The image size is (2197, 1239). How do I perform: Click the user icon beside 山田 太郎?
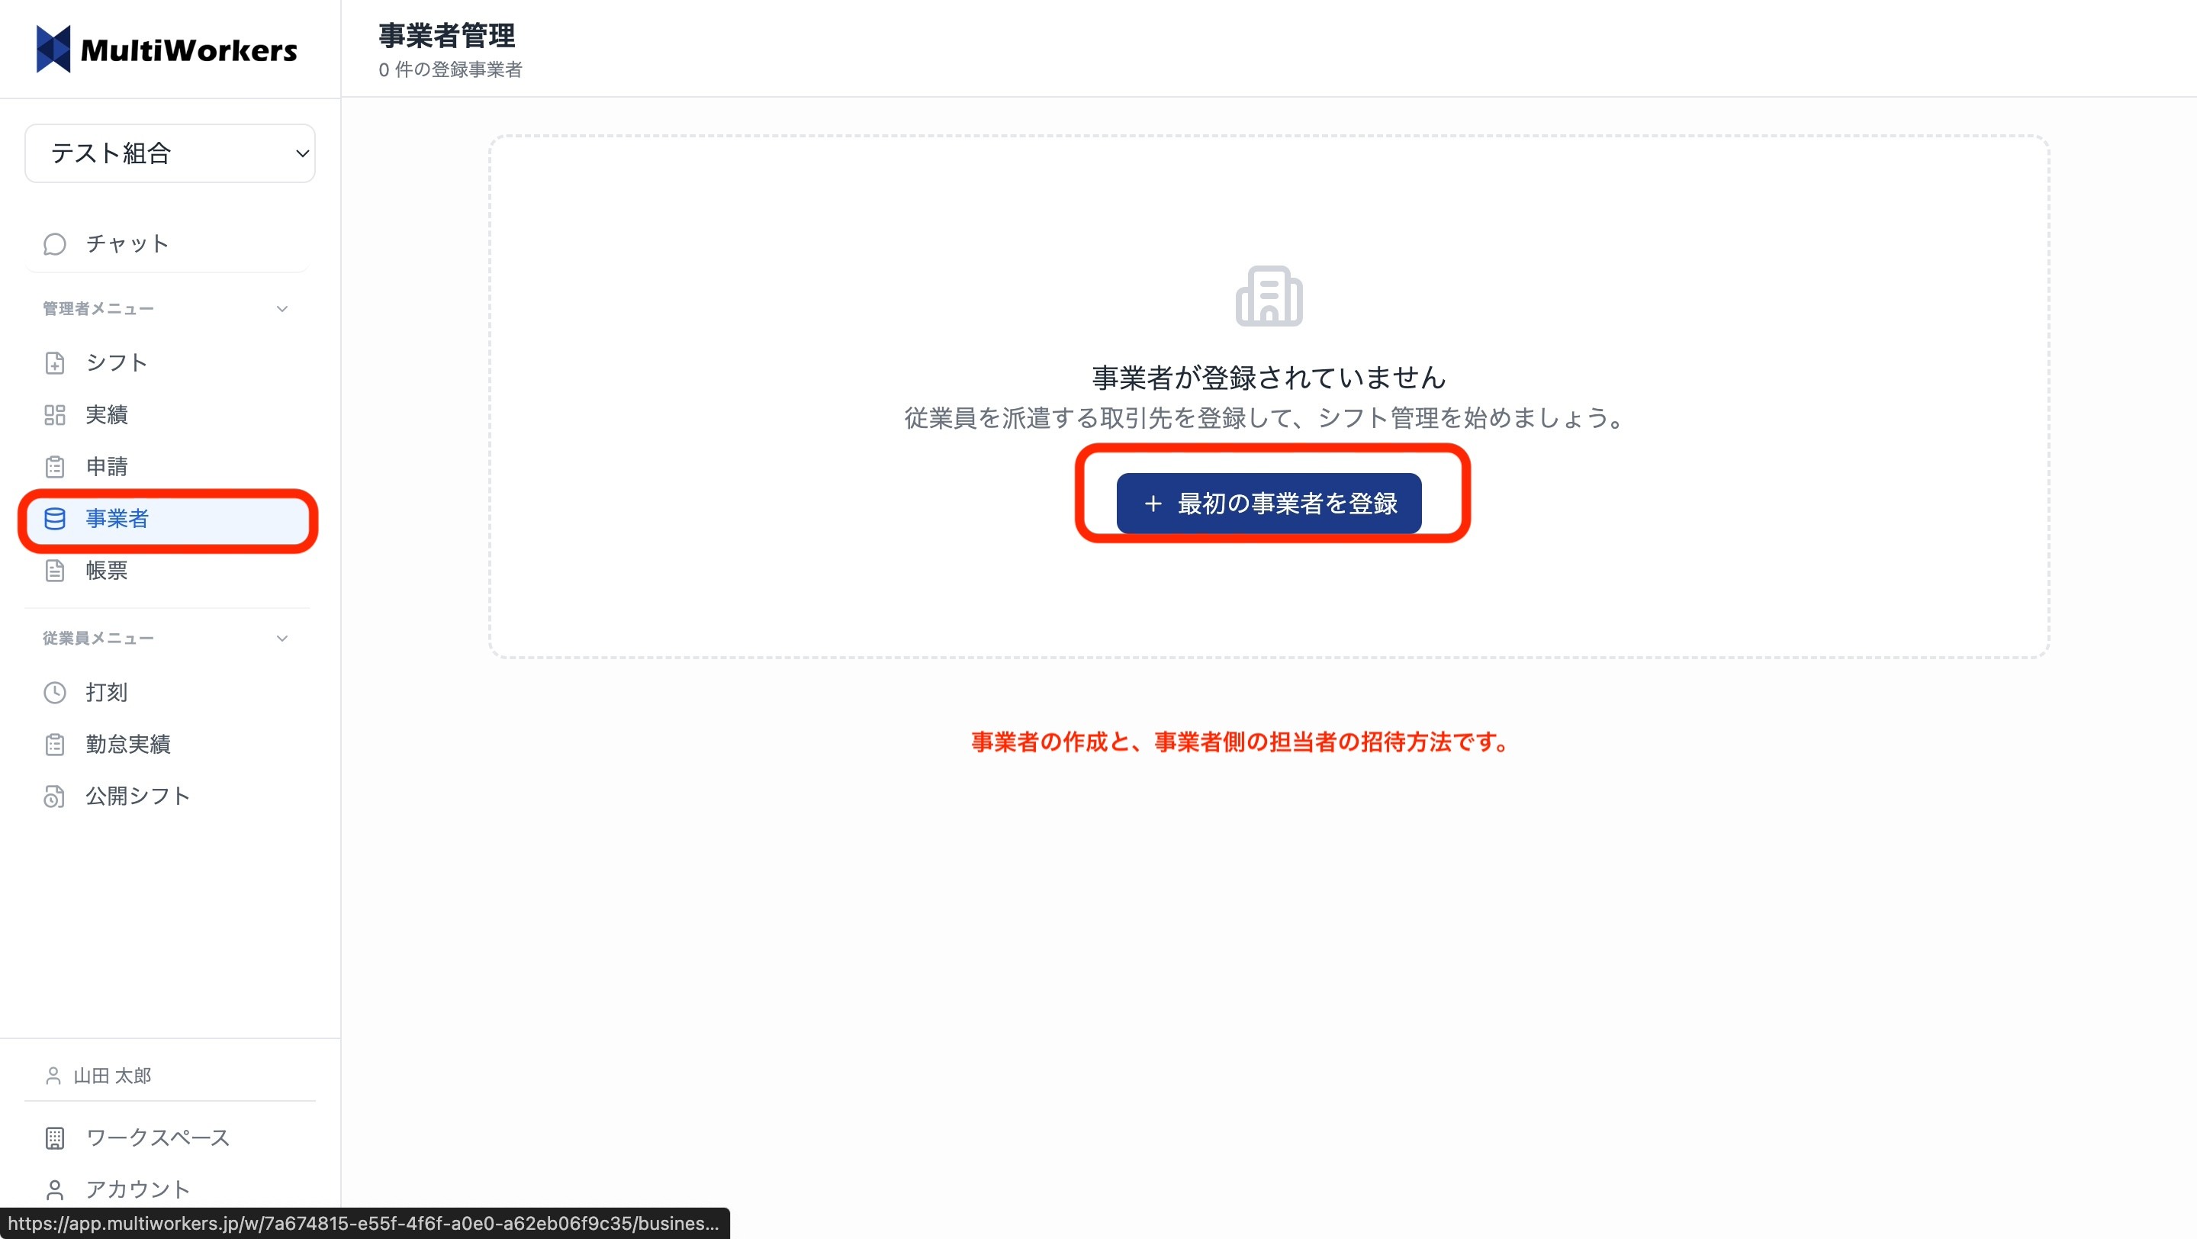(x=53, y=1076)
